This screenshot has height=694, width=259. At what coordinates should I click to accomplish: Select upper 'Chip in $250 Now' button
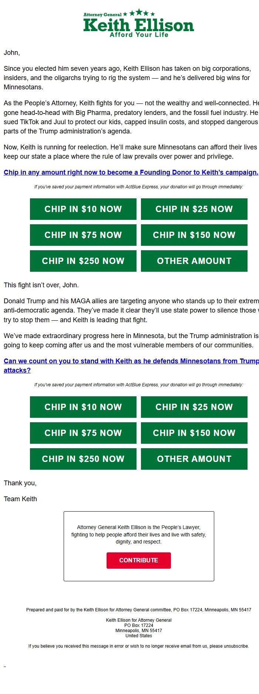click(x=83, y=261)
